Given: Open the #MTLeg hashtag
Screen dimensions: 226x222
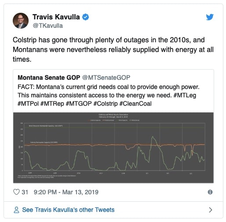Looking at the screenshot, I should [x=185, y=95].
